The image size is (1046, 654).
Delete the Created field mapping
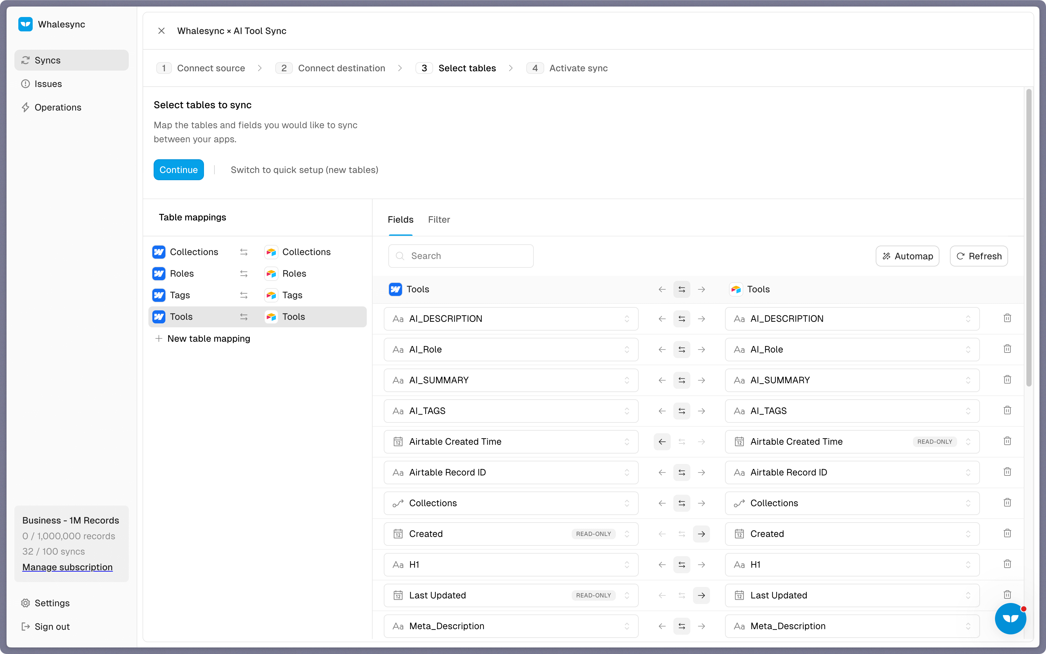[x=1007, y=533]
